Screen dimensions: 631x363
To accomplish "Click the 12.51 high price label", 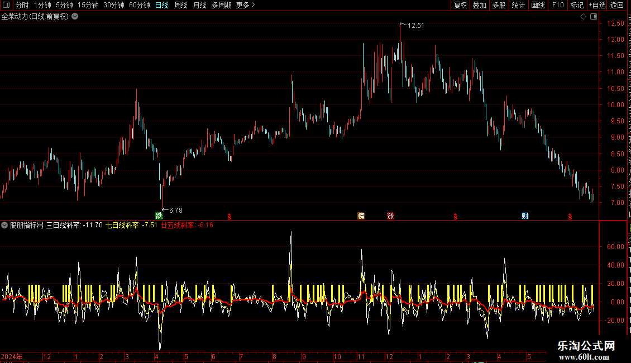I will [x=415, y=26].
